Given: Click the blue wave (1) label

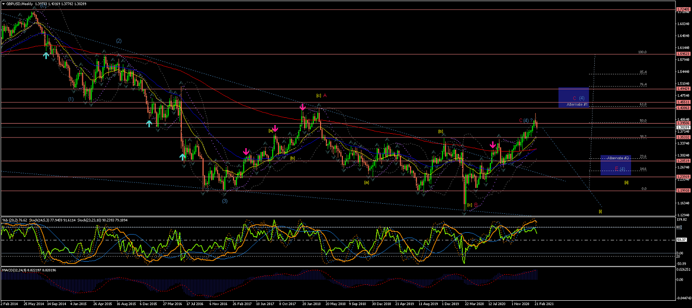Looking at the screenshot, I should click(71, 99).
